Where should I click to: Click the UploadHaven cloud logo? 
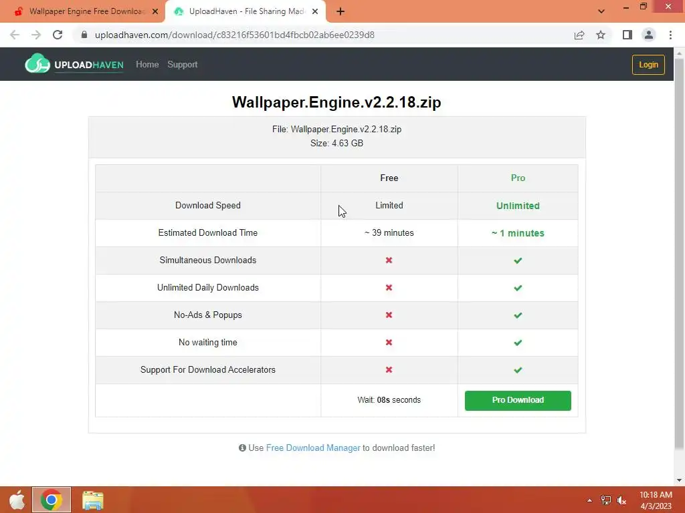[x=37, y=64]
